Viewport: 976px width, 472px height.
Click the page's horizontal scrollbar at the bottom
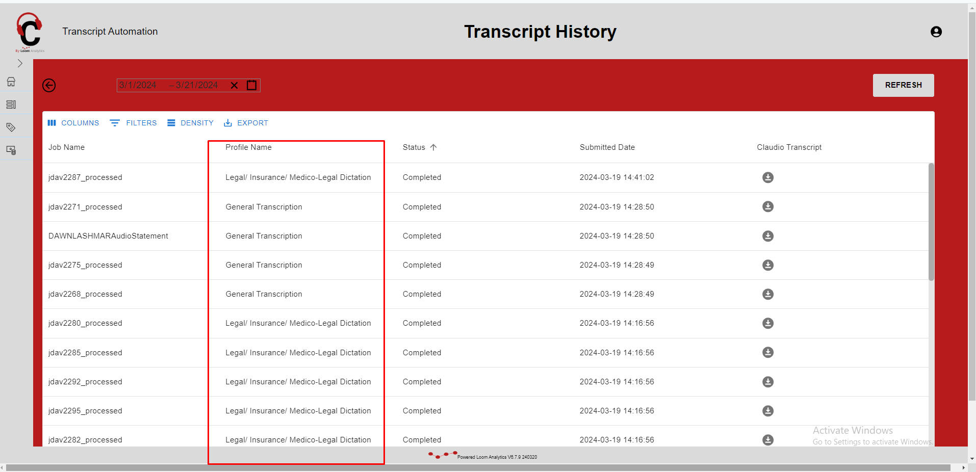tap(478, 468)
